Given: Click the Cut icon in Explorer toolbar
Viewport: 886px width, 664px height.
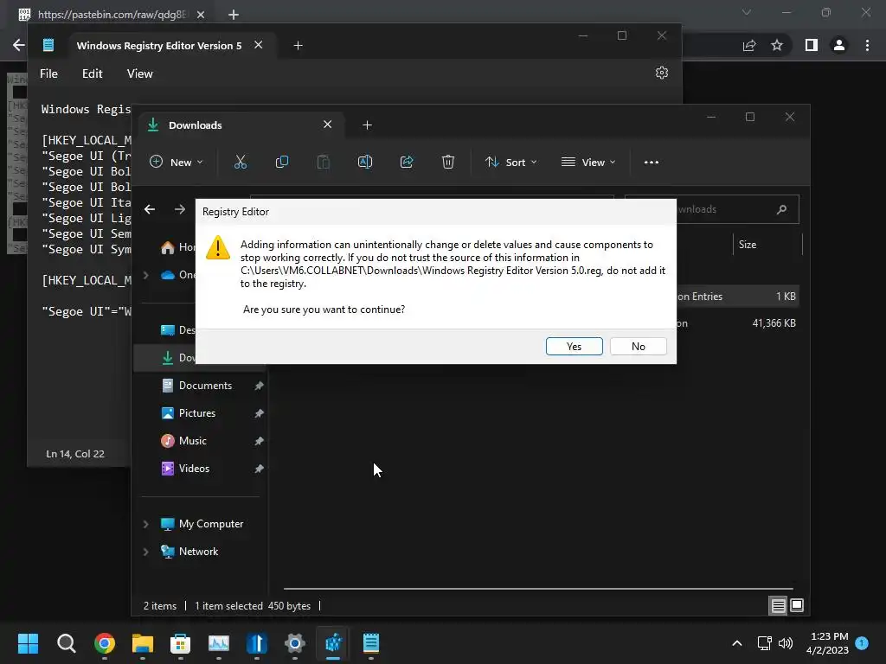Looking at the screenshot, I should click(x=241, y=162).
